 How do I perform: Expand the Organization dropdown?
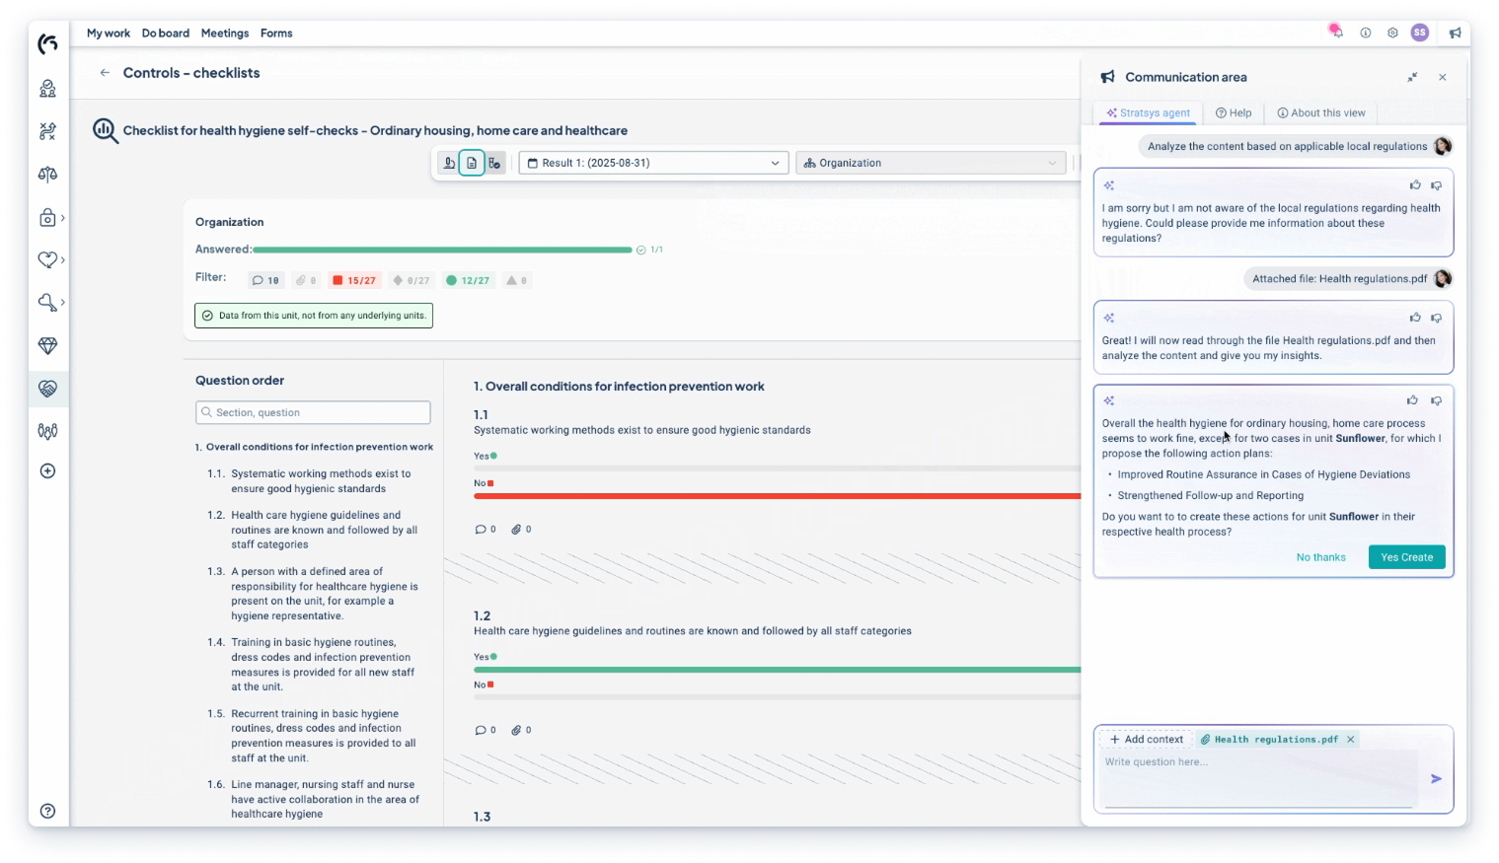pyautogui.click(x=931, y=163)
